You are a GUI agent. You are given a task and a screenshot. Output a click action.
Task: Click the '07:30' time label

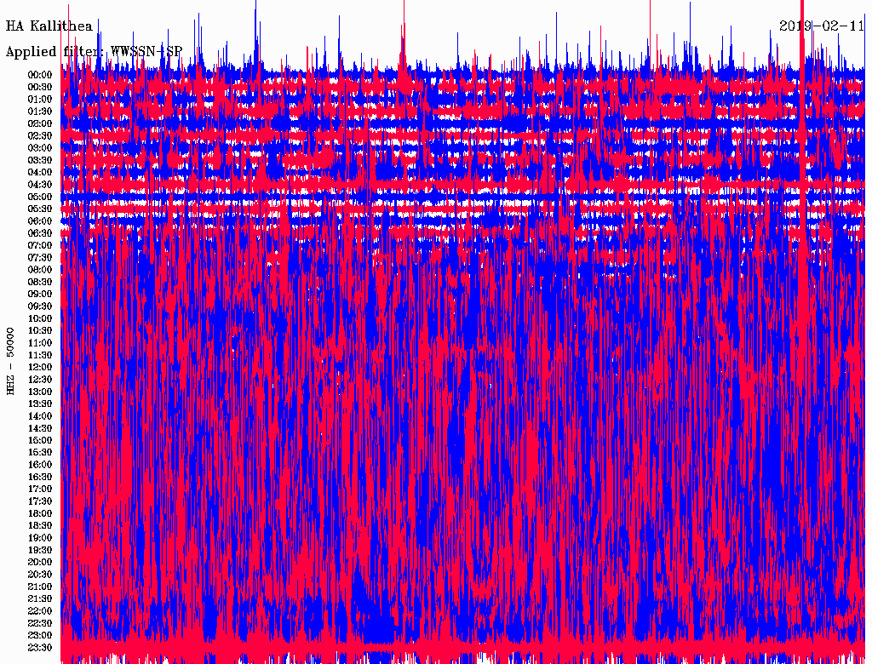pos(40,257)
